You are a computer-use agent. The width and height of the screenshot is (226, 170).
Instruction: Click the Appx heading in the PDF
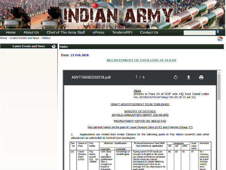click(x=137, y=91)
